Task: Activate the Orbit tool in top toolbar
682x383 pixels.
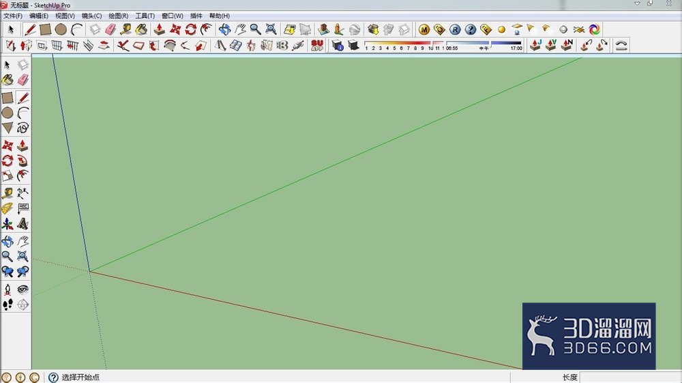Action: pyautogui.click(x=224, y=29)
